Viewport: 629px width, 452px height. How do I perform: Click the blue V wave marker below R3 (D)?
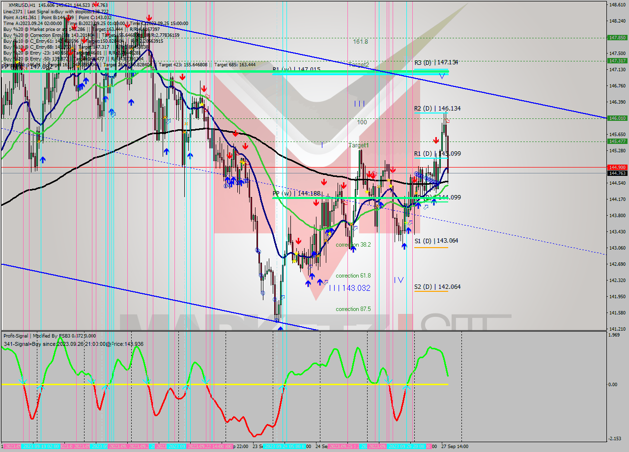pos(442,76)
